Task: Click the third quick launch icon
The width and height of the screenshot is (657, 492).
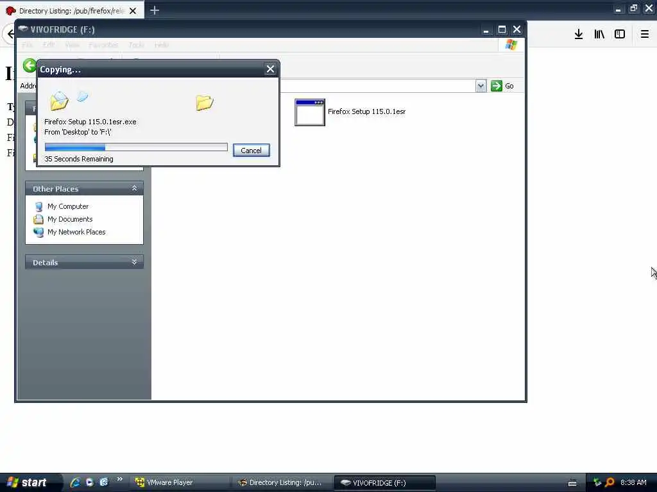Action: [103, 482]
